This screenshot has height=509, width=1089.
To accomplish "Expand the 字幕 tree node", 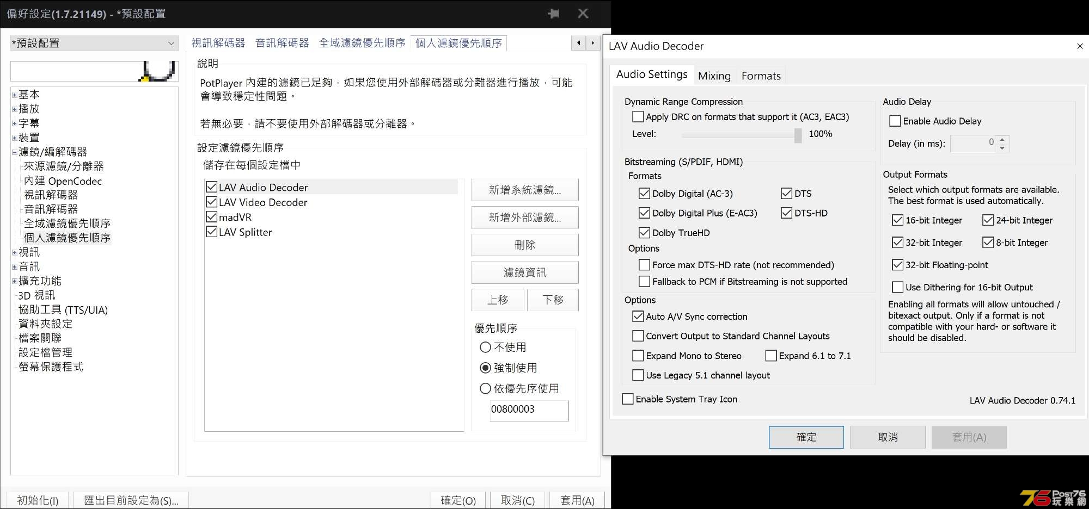I will point(14,123).
